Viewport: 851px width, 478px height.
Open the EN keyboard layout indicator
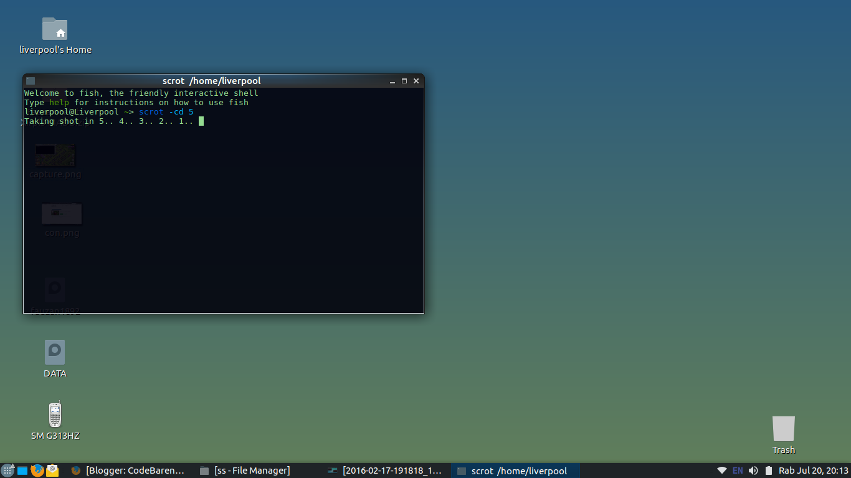point(738,471)
